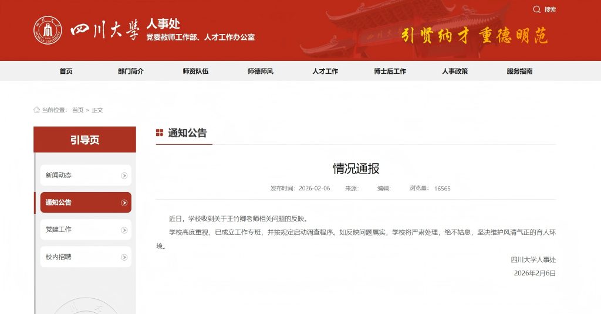Open the 博士后工作 navigation menu item
The height and width of the screenshot is (314, 601).
coord(390,71)
